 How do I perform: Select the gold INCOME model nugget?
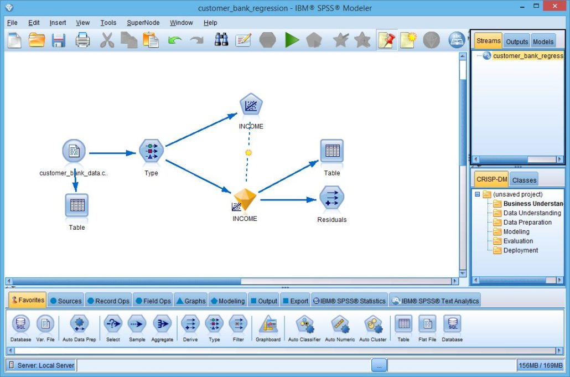[x=244, y=200]
